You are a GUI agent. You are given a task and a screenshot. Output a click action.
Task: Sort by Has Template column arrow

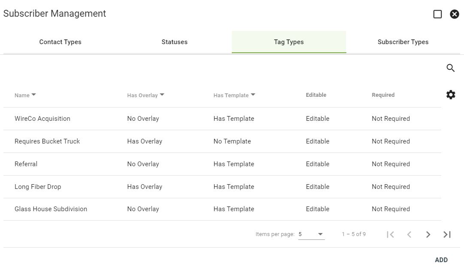tap(253, 95)
